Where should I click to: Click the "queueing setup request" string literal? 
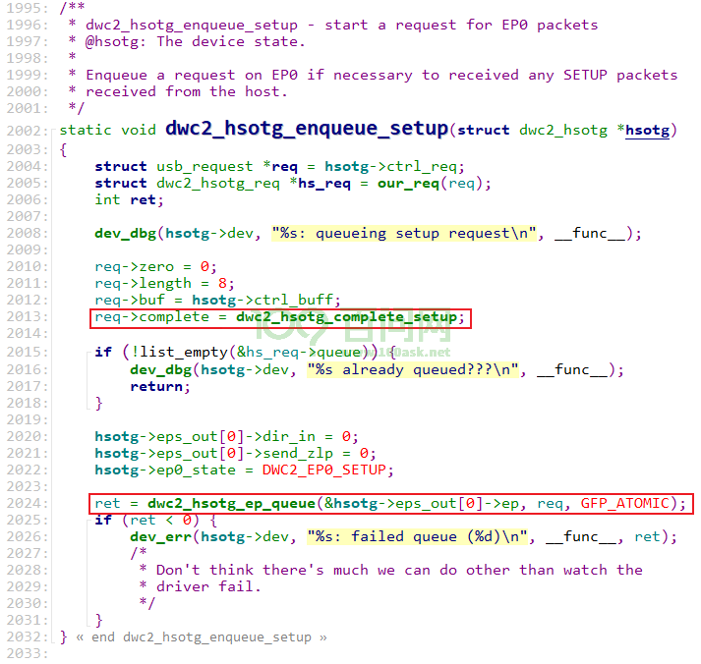[x=404, y=234]
